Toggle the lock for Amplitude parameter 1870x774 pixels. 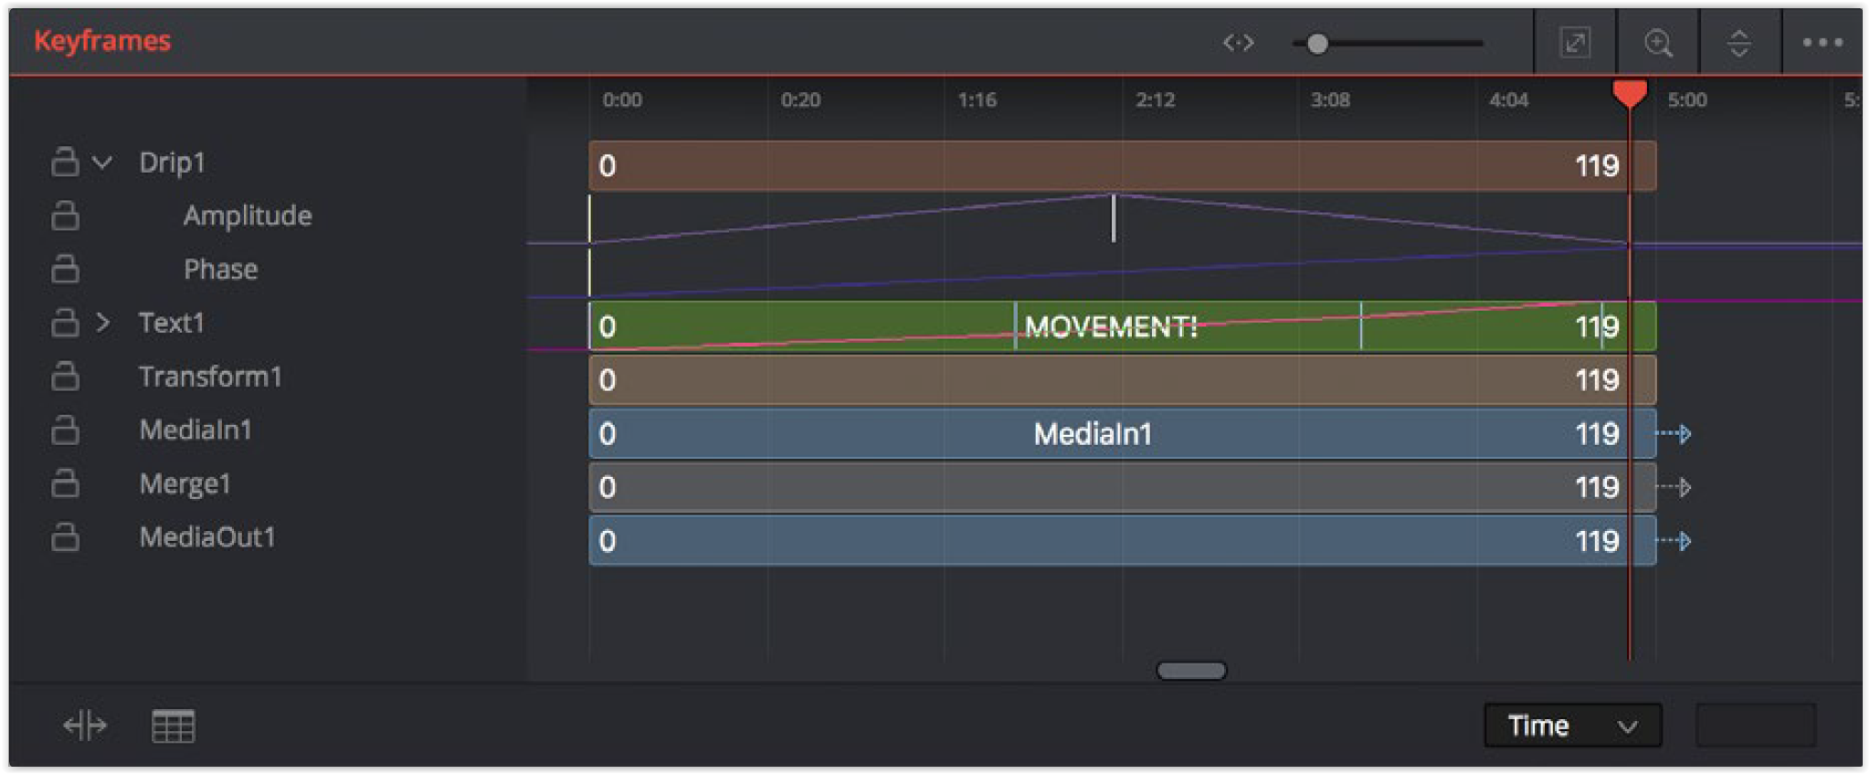[65, 216]
